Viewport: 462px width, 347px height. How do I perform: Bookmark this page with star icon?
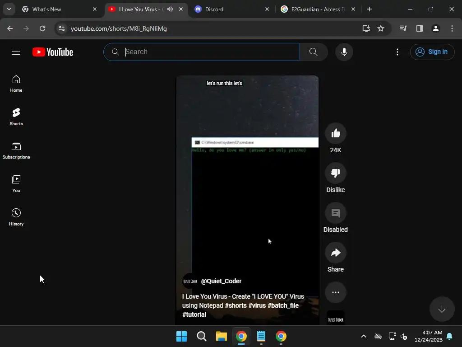tap(381, 28)
